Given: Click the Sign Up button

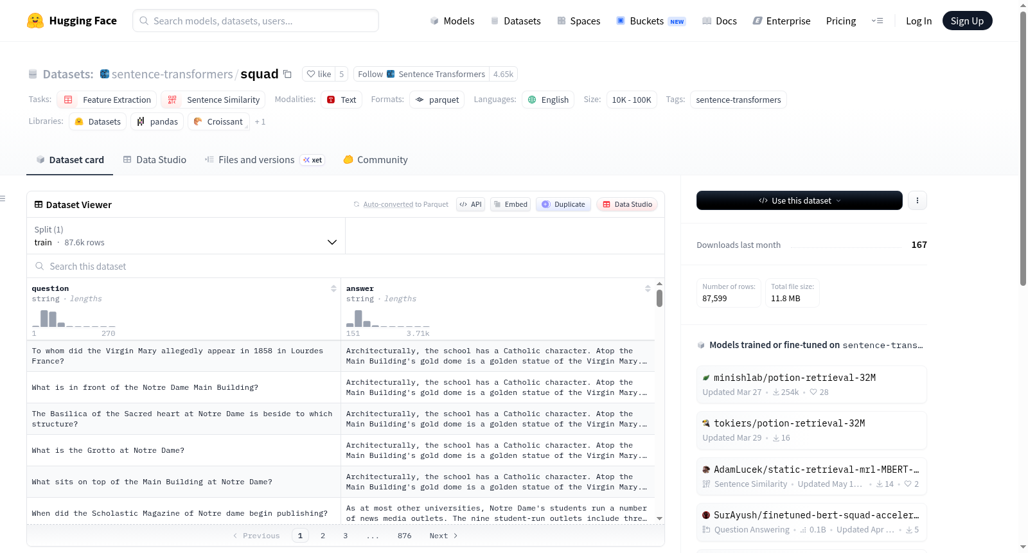Looking at the screenshot, I should coord(967,21).
